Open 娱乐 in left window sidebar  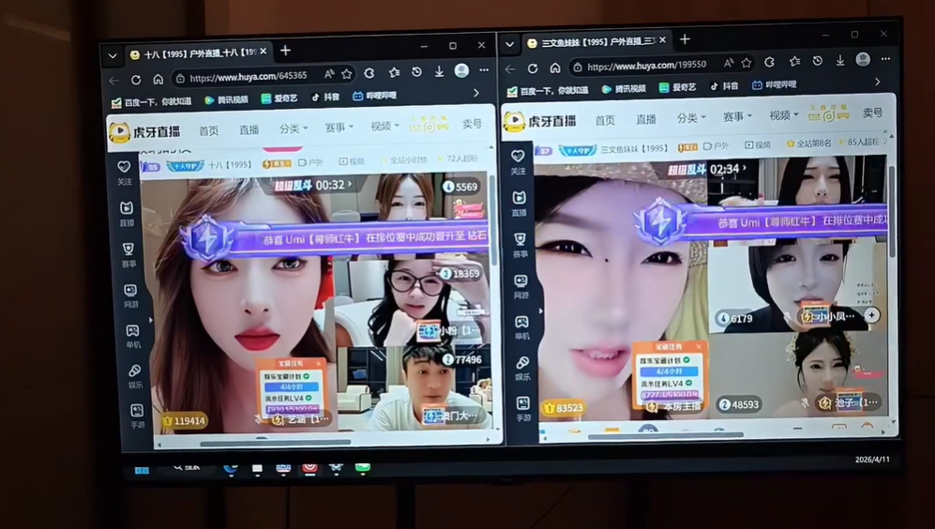pyautogui.click(x=135, y=376)
